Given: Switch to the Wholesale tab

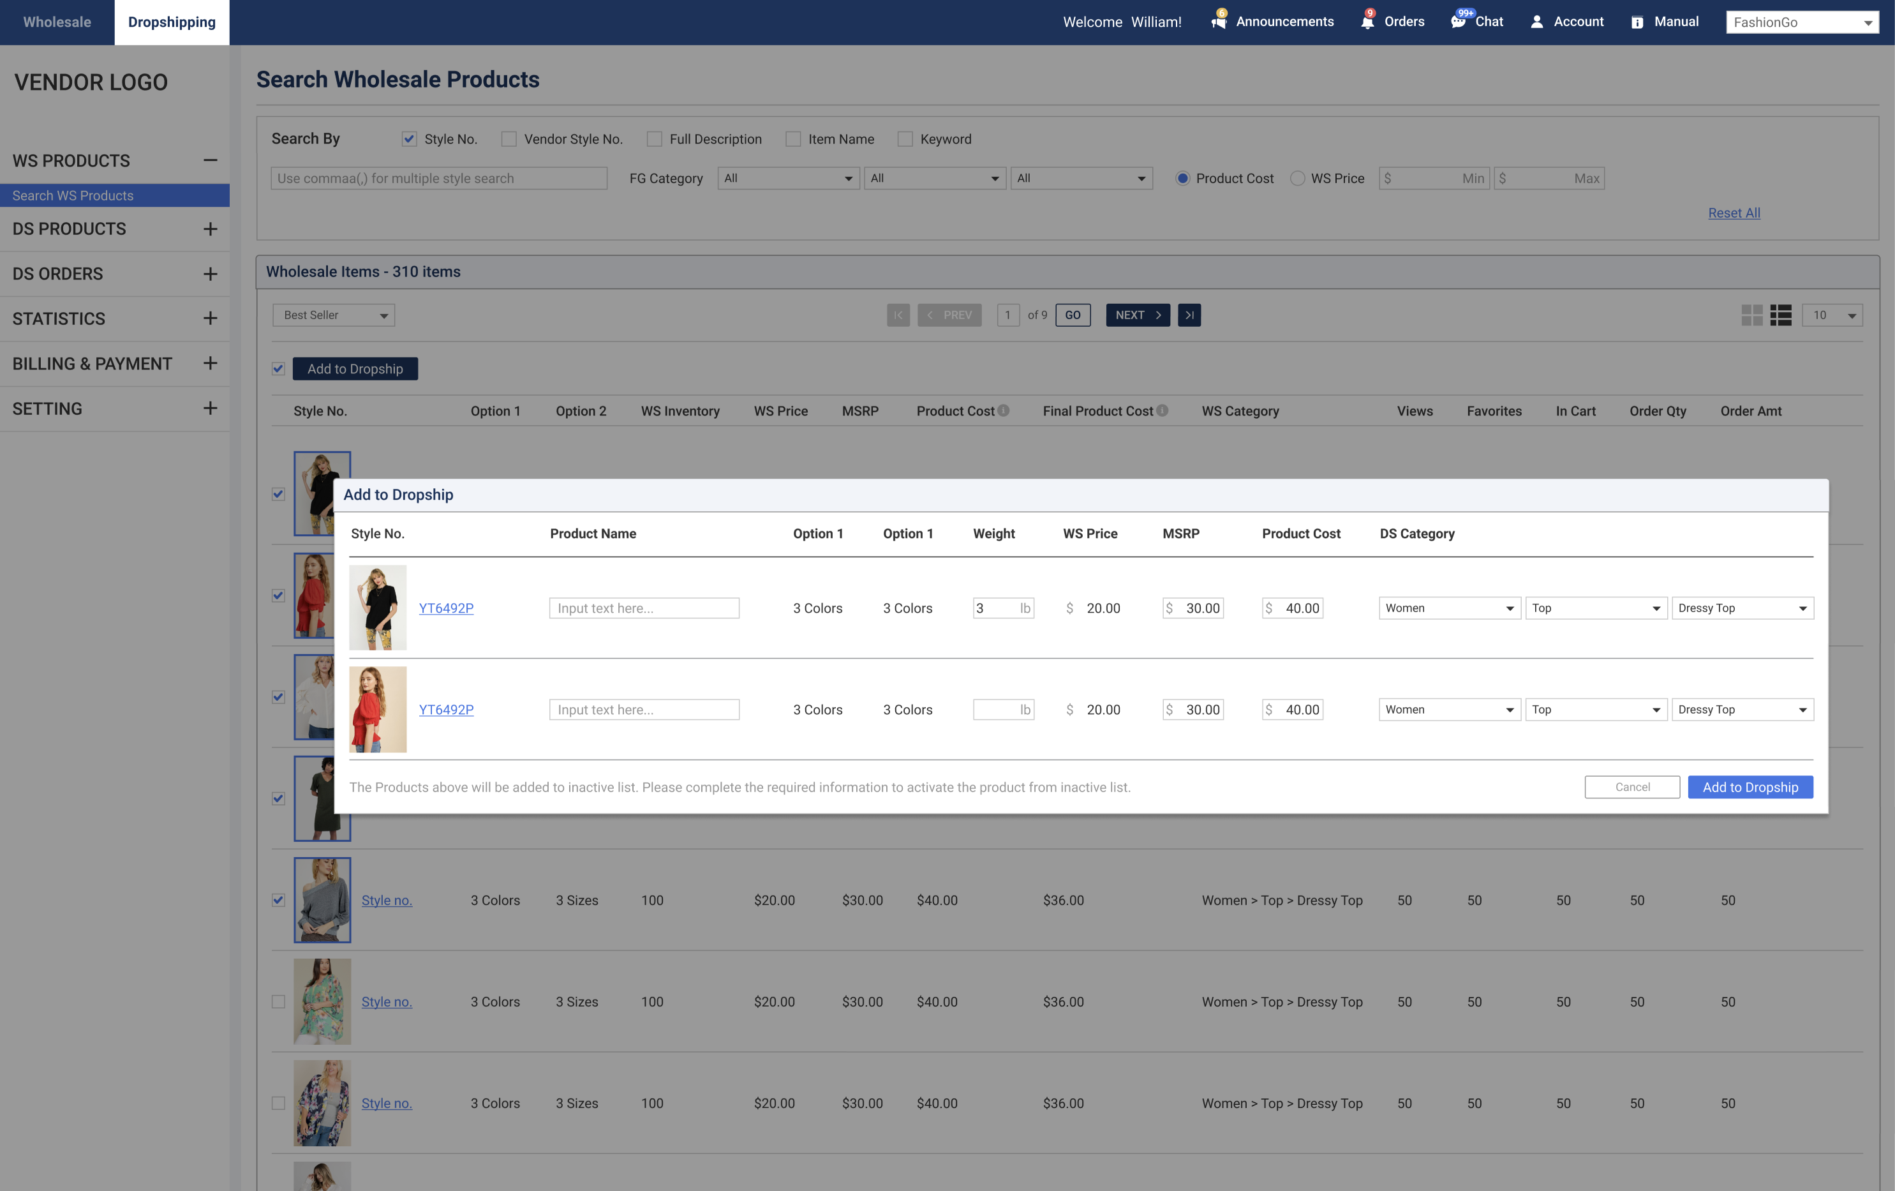Looking at the screenshot, I should click(57, 22).
